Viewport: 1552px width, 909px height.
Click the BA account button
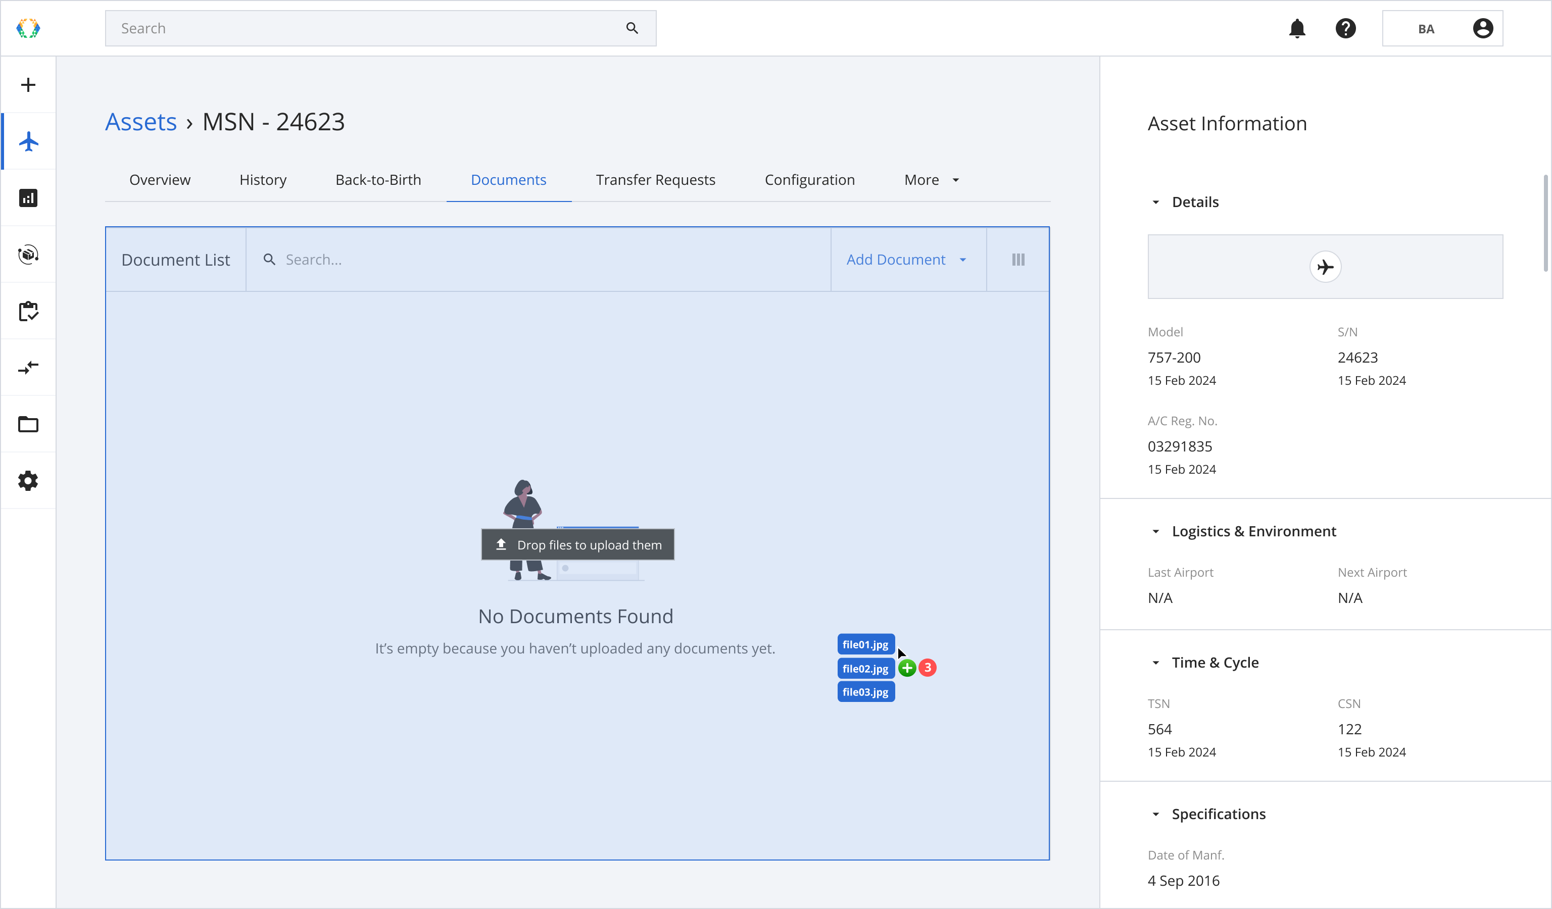pyautogui.click(x=1442, y=28)
